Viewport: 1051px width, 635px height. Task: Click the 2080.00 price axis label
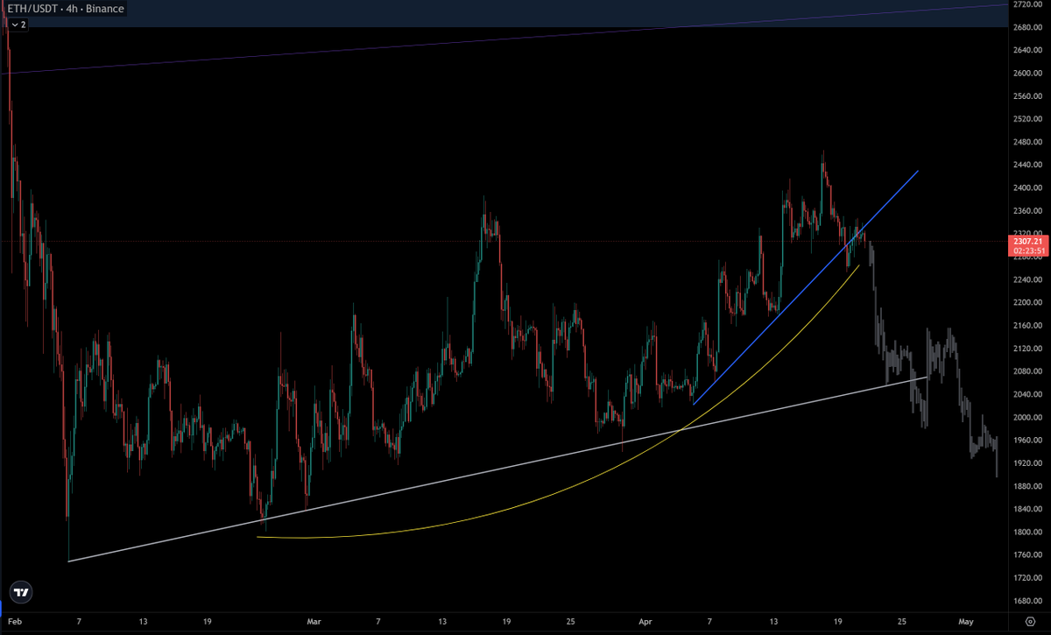pos(1029,371)
